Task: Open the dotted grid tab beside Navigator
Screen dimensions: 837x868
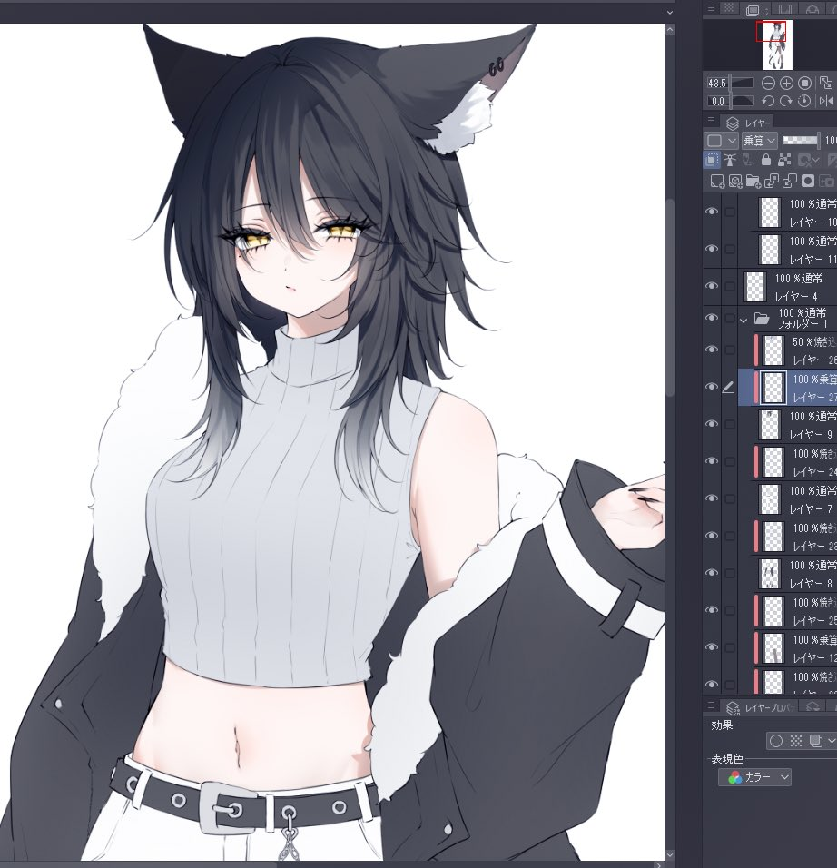Action: coord(729,8)
